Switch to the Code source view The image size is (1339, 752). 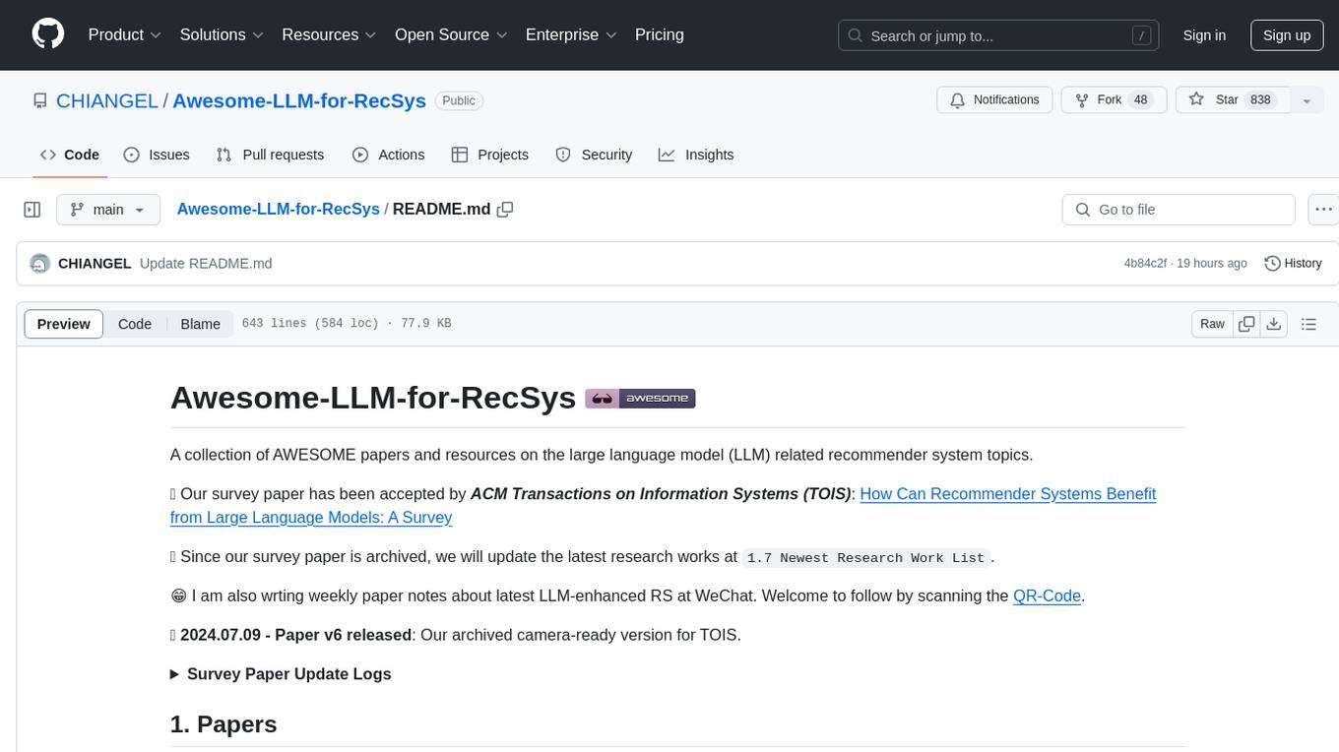tap(135, 324)
